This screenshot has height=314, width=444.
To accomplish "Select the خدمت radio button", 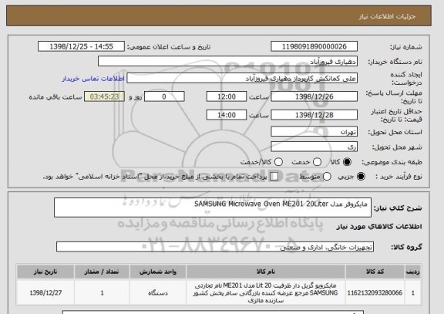I will (x=317, y=162).
